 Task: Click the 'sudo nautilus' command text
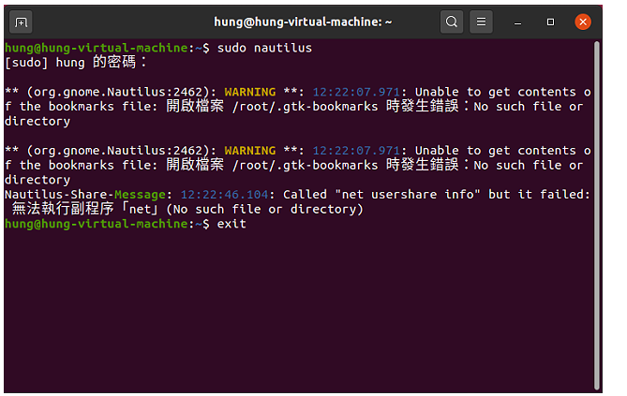click(x=264, y=48)
